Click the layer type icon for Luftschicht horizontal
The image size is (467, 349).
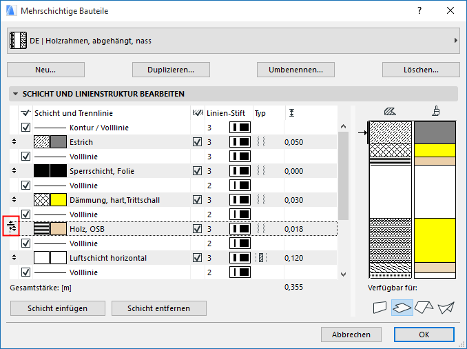260,258
